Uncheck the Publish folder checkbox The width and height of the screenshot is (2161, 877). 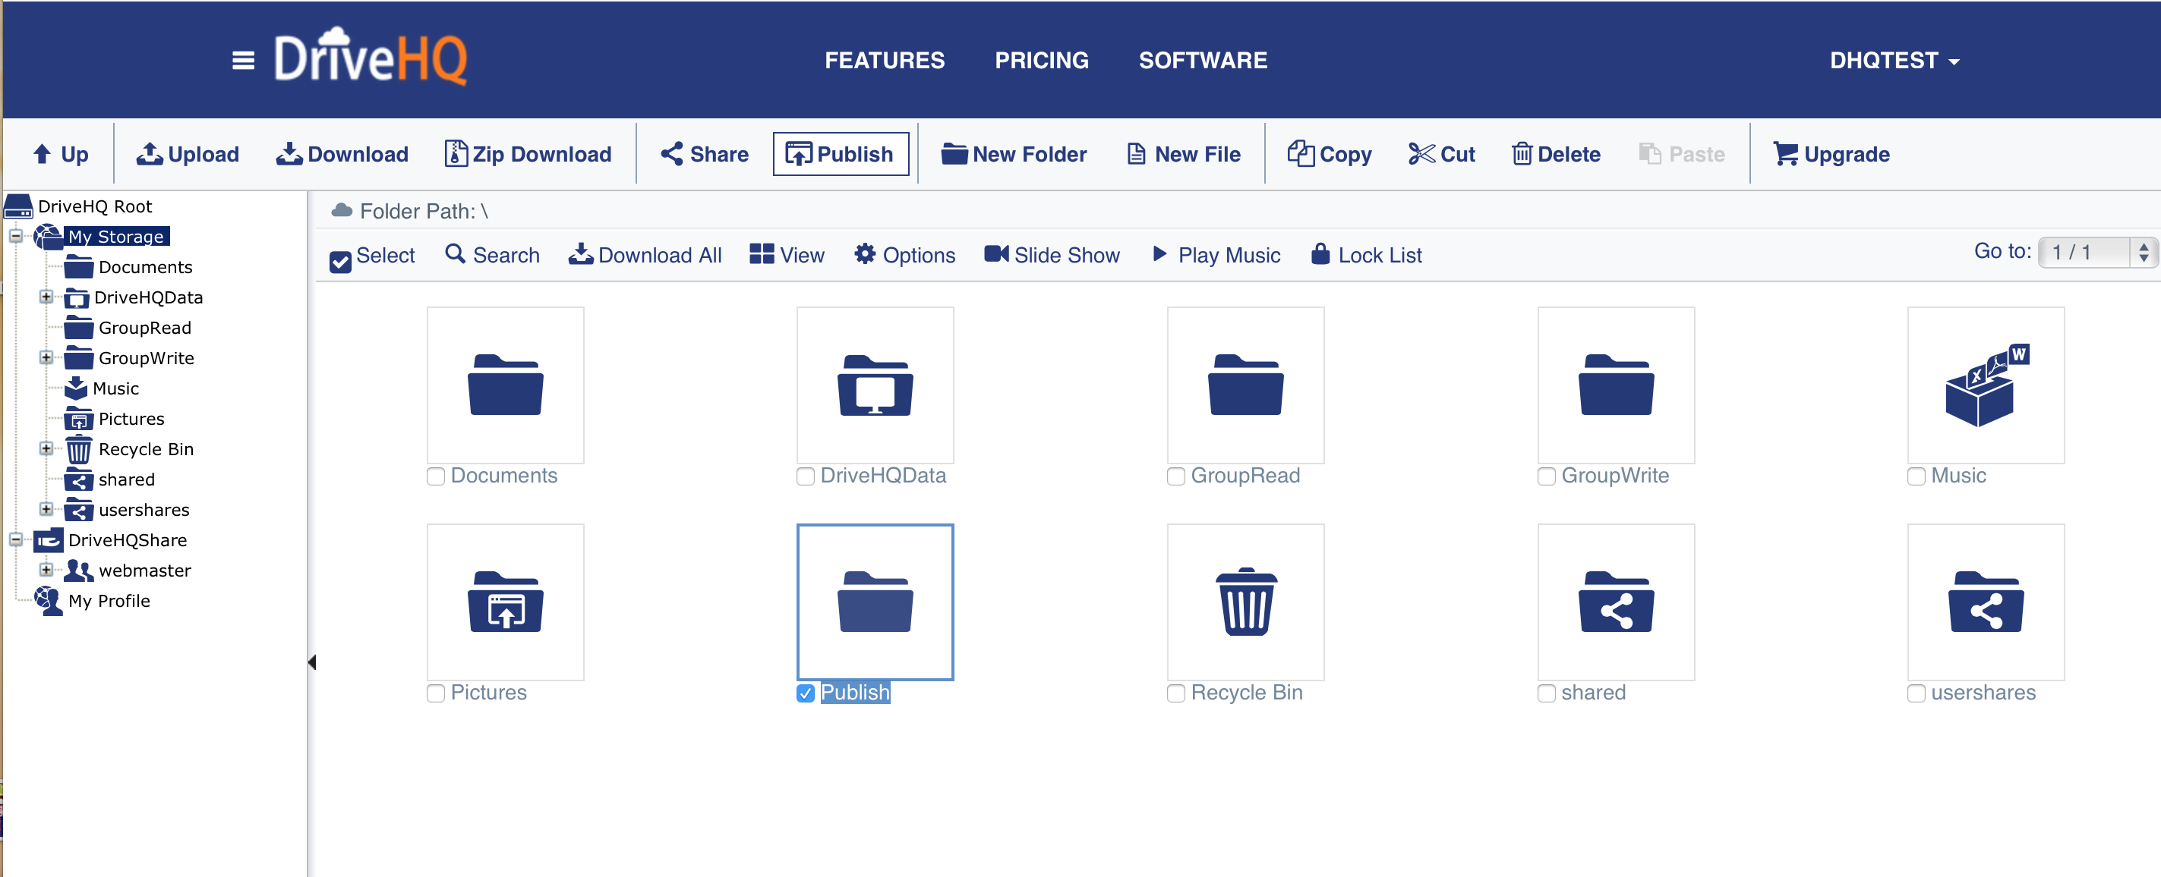click(806, 693)
